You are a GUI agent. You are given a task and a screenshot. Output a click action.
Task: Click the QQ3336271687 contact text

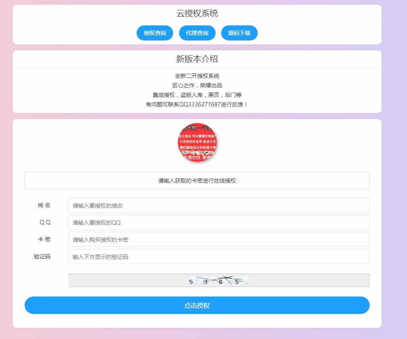[x=197, y=105]
